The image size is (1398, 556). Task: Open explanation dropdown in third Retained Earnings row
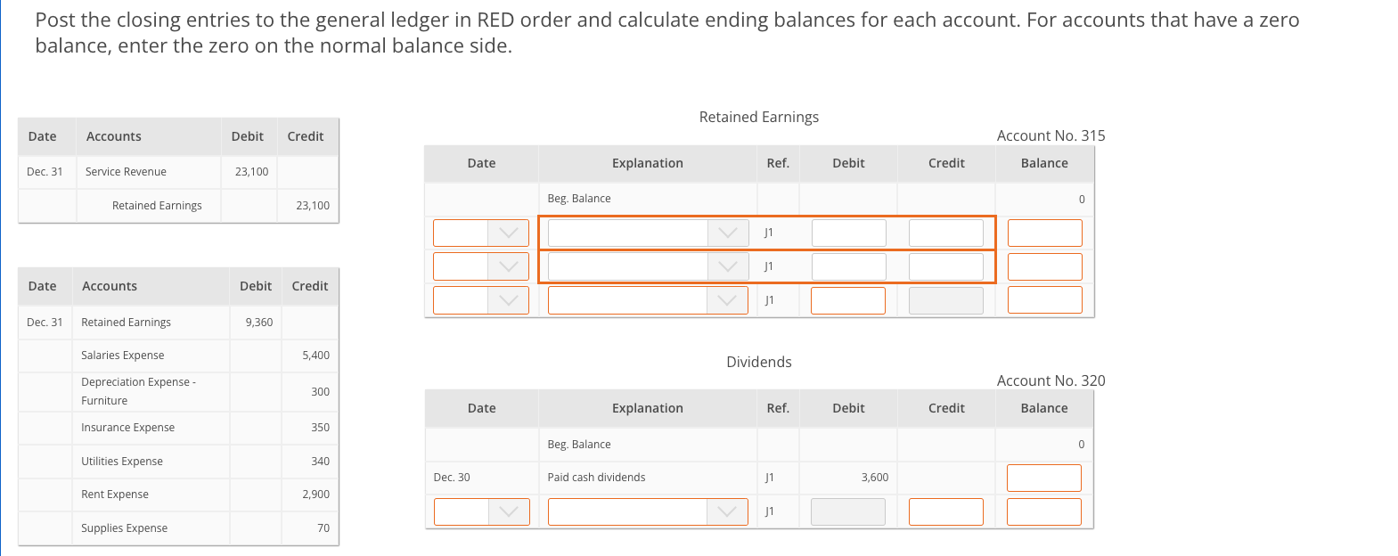pos(648,300)
